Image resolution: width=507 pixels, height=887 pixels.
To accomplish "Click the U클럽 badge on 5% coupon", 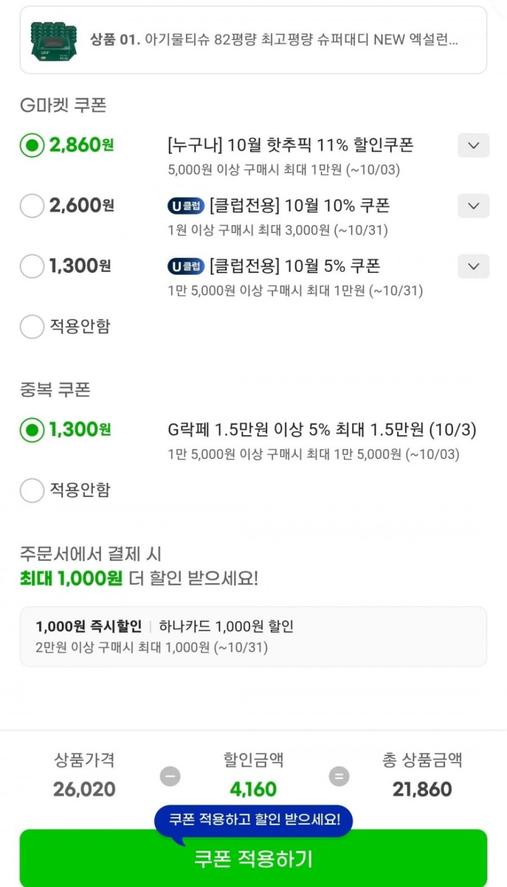I will 185,266.
